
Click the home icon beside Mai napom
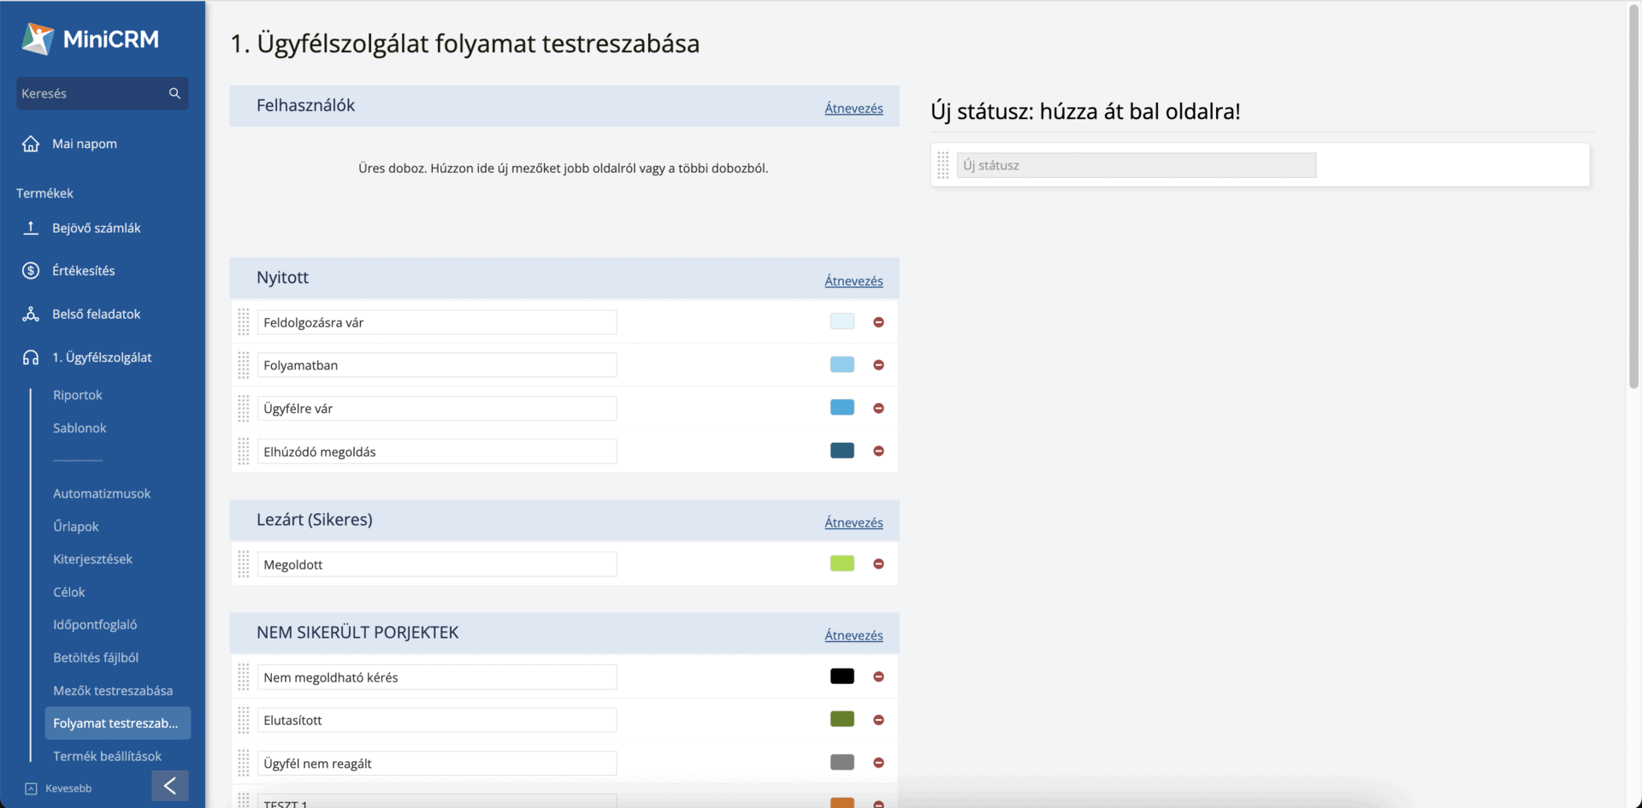(31, 144)
